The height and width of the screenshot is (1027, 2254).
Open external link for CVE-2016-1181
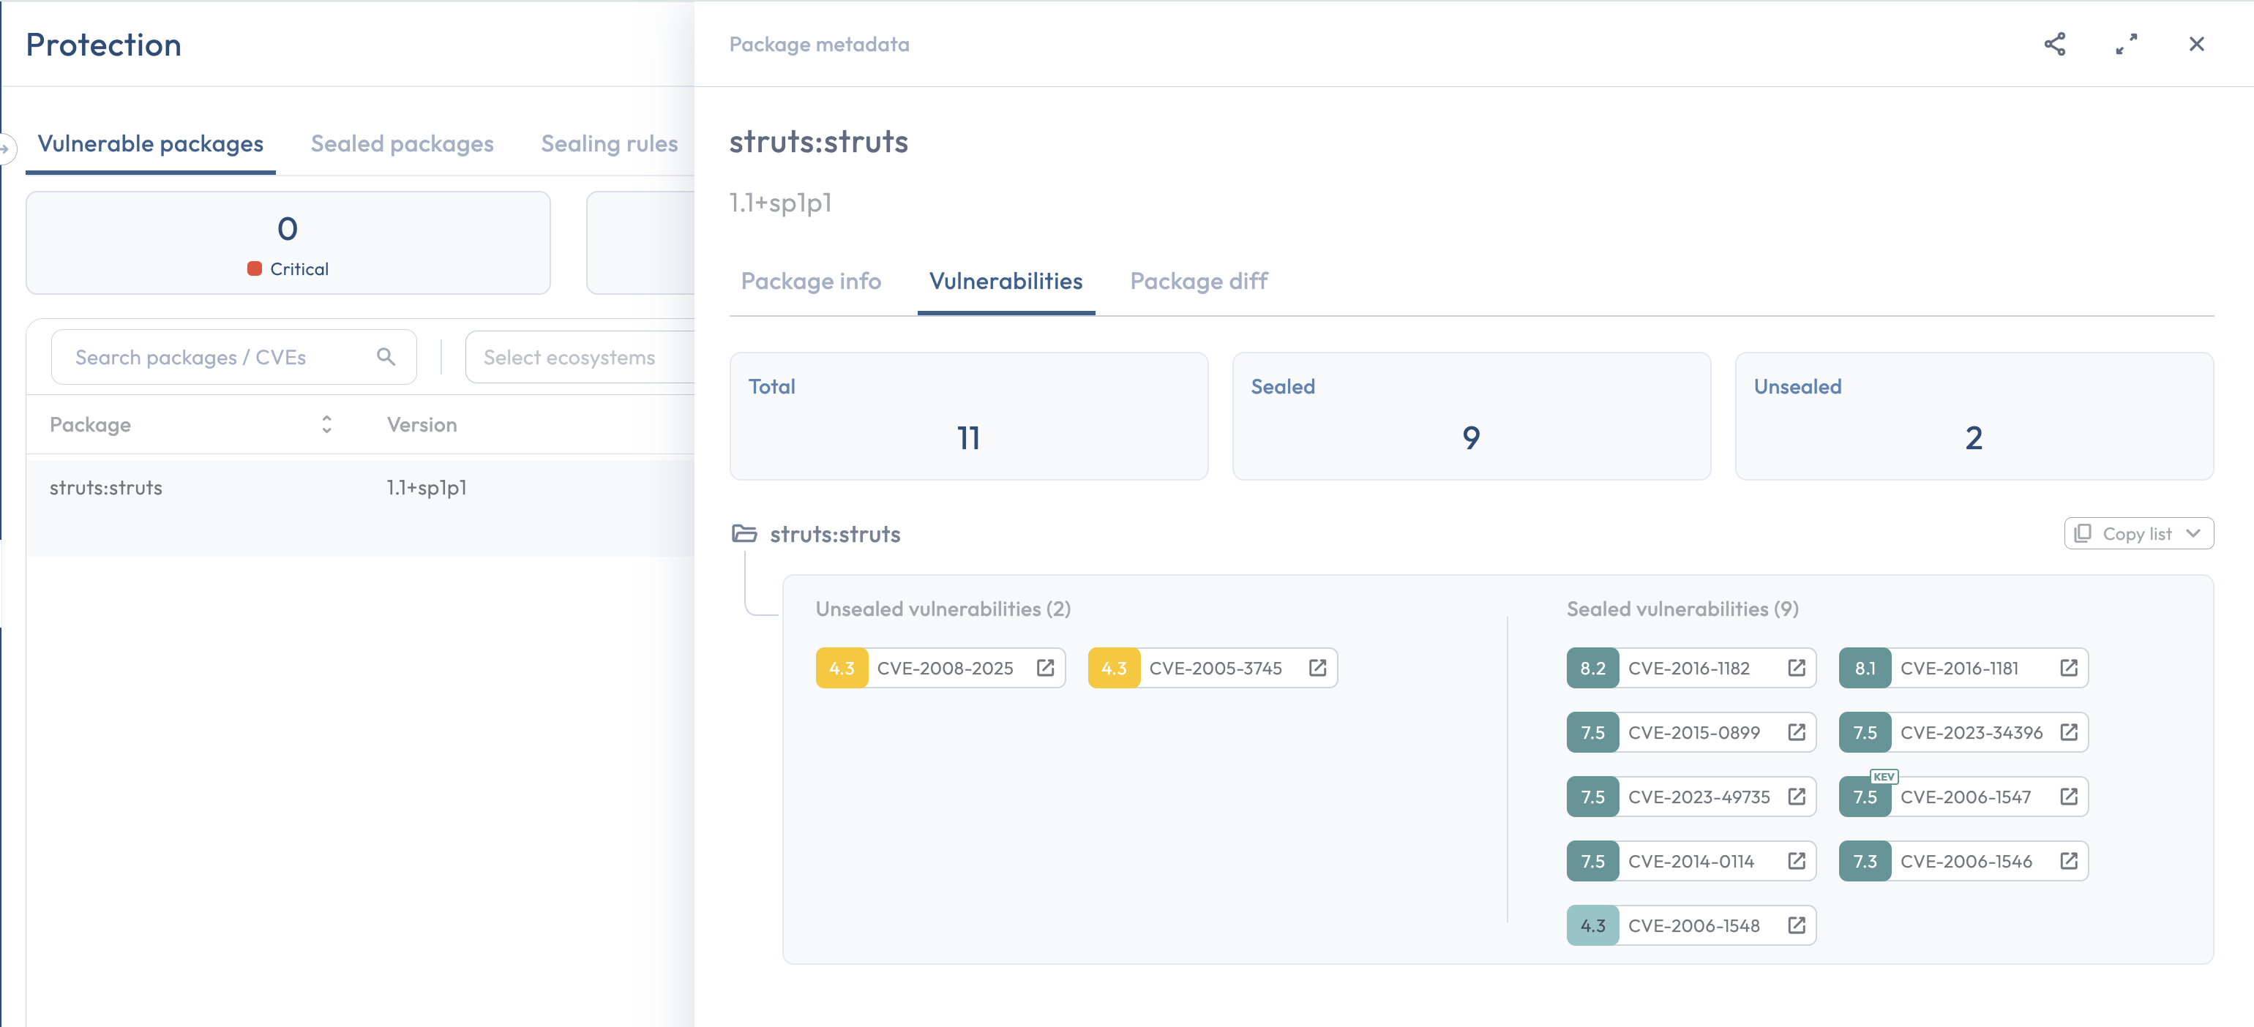[2069, 669]
